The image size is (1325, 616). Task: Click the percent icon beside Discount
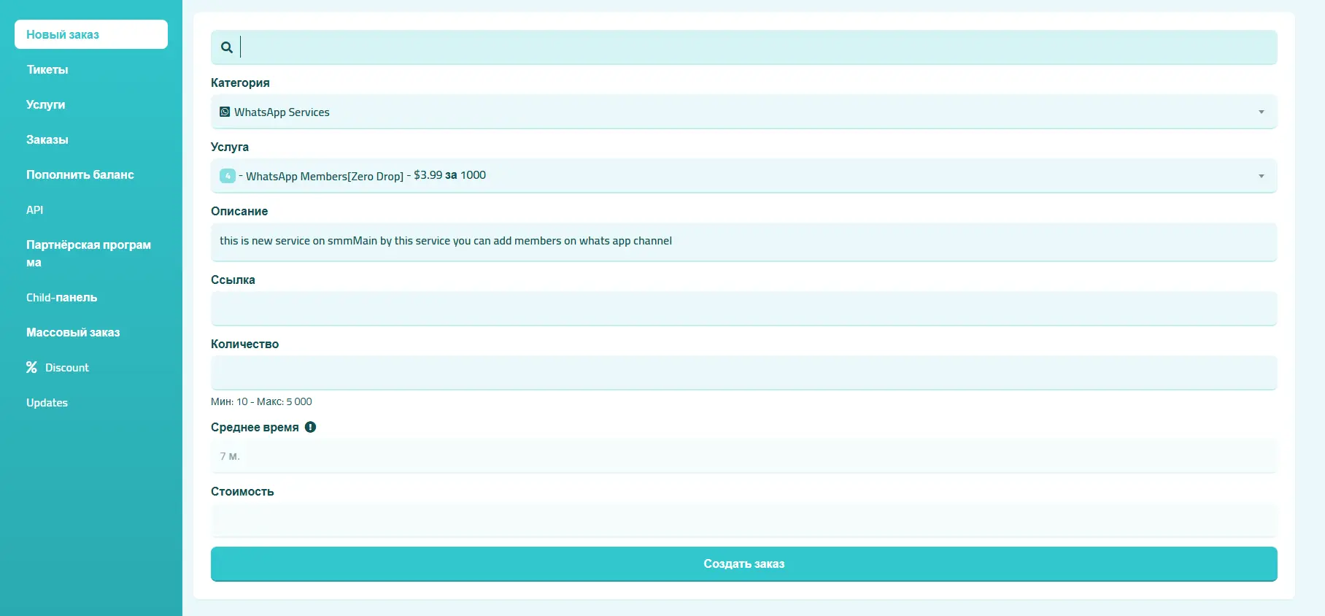tap(31, 367)
